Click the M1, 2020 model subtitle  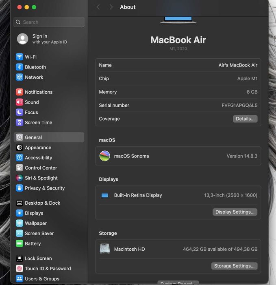coord(178,49)
